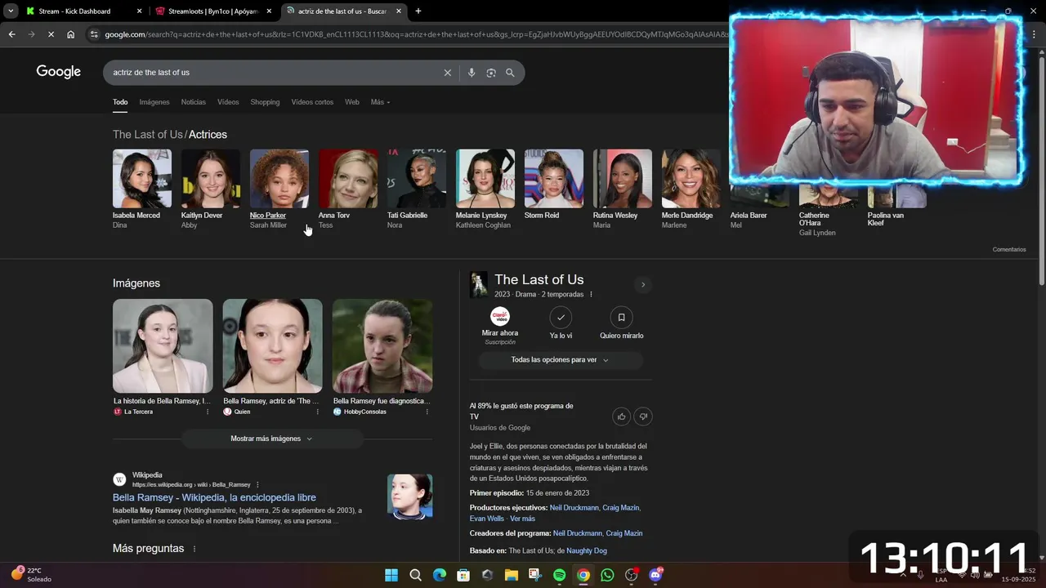1046x588 pixels.
Task: Open Naughty Dog link
Action: tap(587, 551)
